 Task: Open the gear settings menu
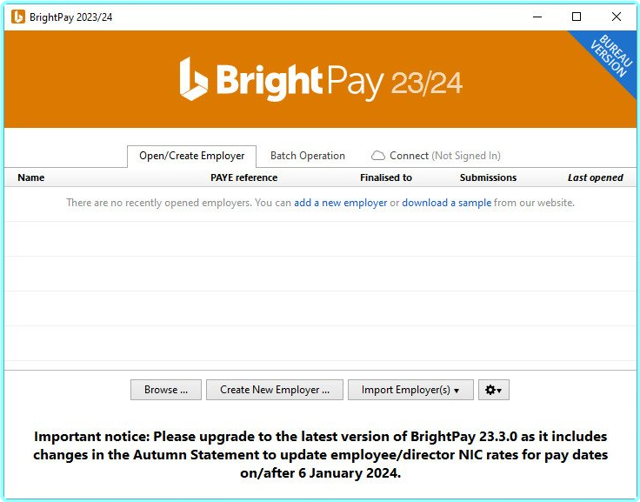pos(493,390)
